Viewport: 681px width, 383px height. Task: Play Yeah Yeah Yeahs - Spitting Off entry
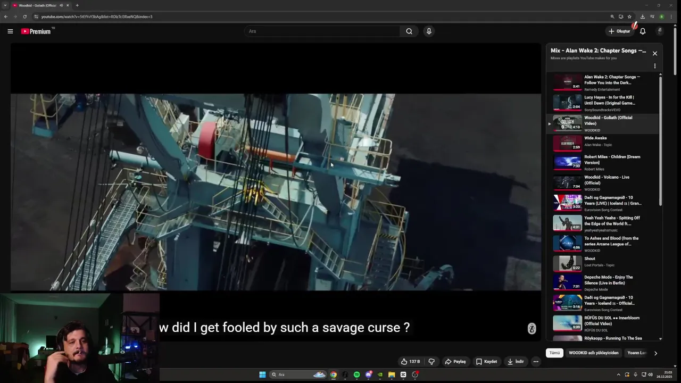[x=602, y=223]
